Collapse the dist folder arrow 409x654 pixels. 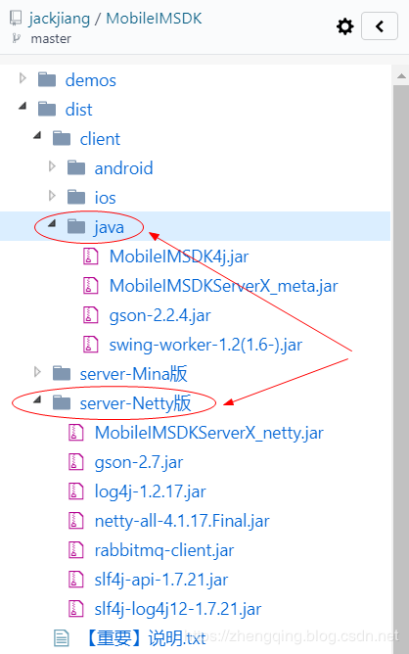[x=23, y=107]
